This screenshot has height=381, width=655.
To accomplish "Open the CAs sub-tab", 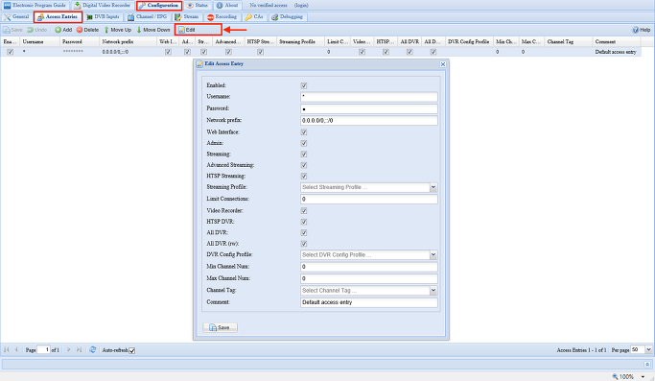I will [x=254, y=16].
